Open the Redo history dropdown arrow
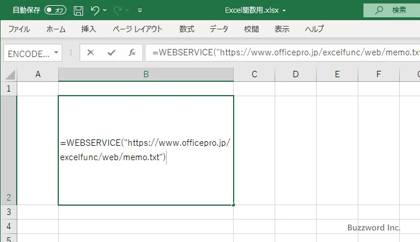 [127, 10]
